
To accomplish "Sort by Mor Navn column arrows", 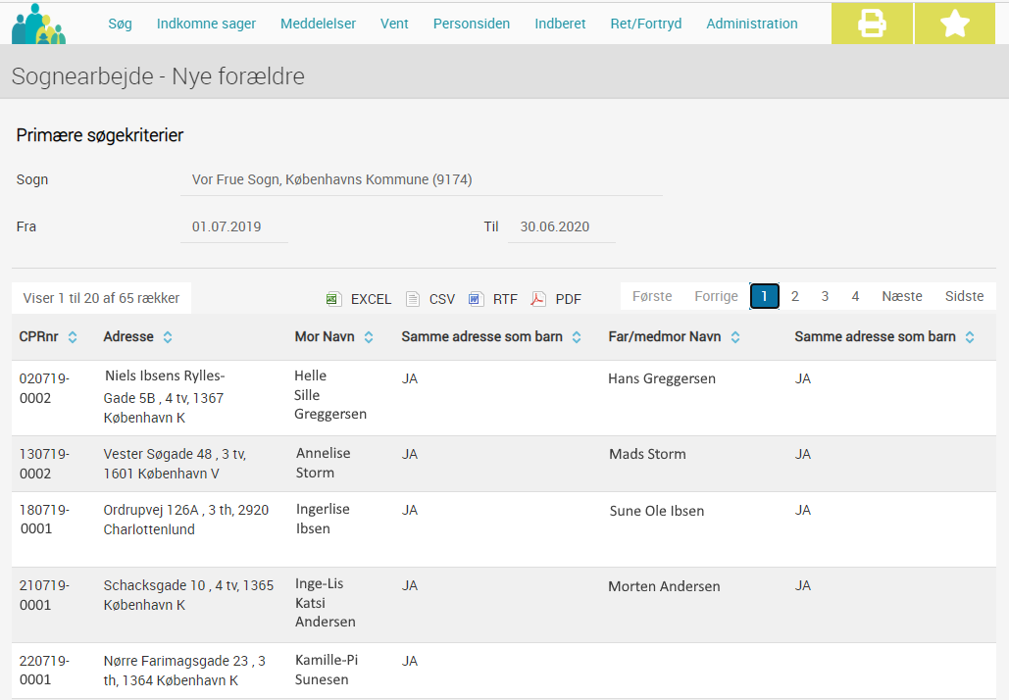I will coord(369,337).
